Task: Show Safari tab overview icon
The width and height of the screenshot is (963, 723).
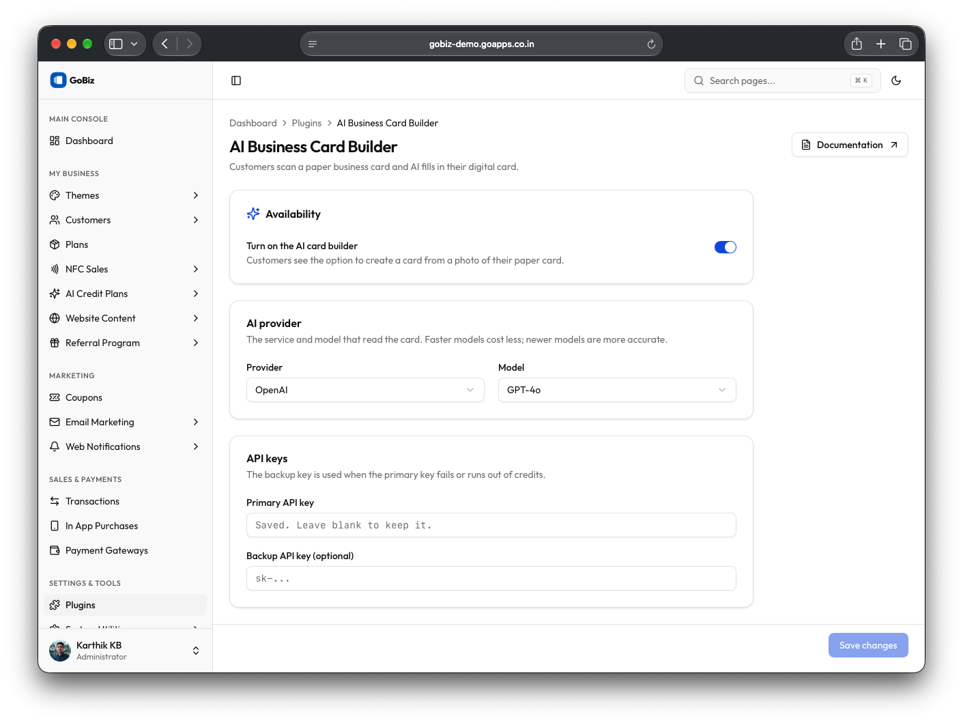Action: (906, 44)
